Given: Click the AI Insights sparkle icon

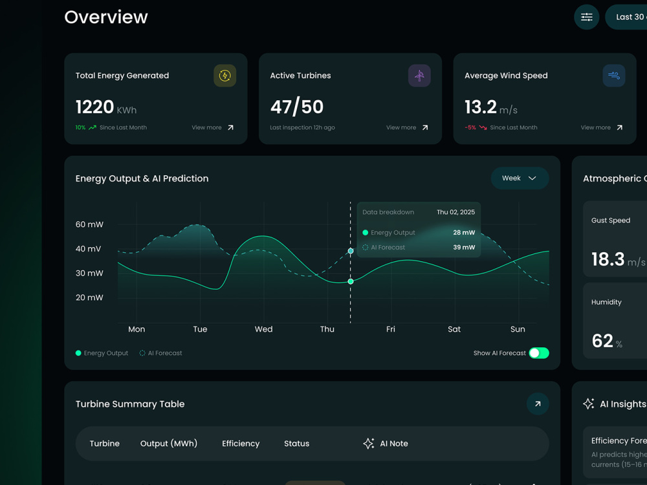Looking at the screenshot, I should [589, 404].
